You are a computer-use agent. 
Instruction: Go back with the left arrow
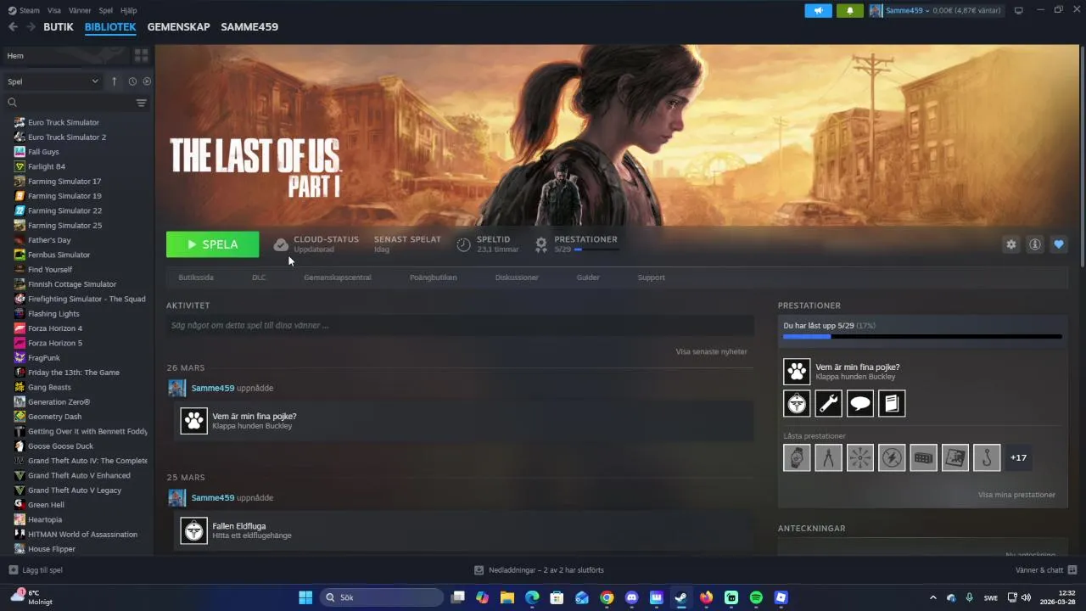click(x=13, y=27)
